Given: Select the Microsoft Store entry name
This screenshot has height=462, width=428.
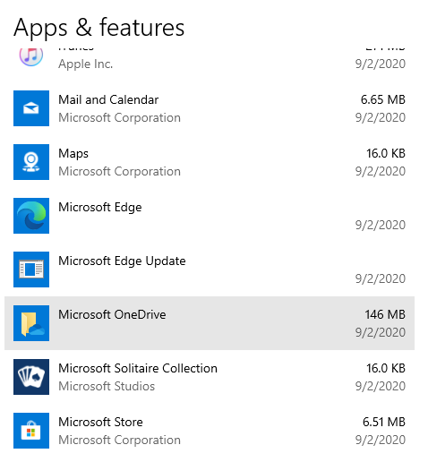Looking at the screenshot, I should tap(100, 422).
